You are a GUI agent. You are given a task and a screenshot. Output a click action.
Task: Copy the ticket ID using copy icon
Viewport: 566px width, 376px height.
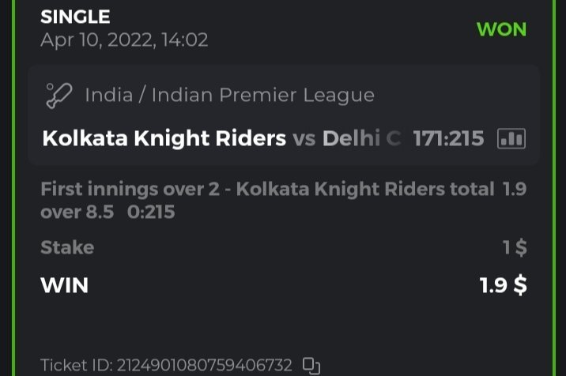pos(311,366)
